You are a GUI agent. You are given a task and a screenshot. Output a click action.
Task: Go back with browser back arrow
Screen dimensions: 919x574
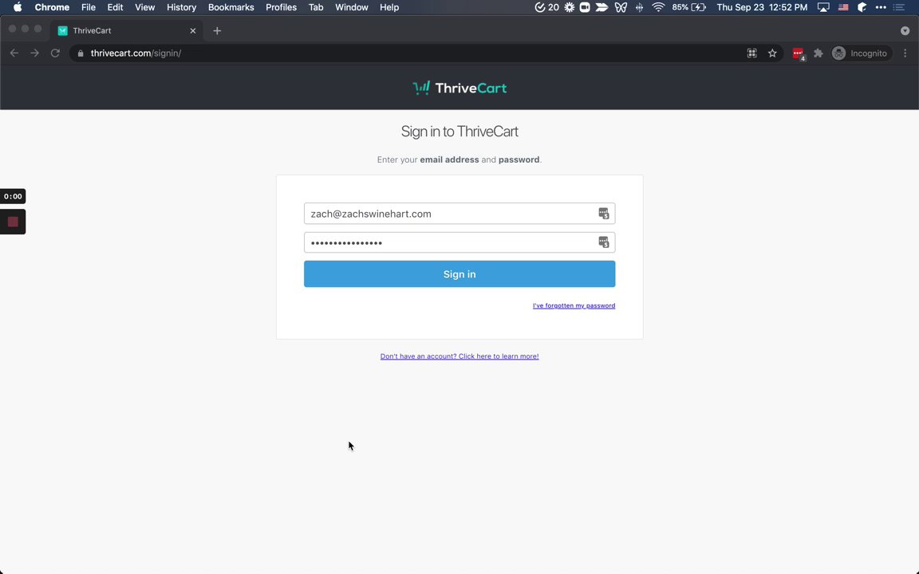click(14, 53)
